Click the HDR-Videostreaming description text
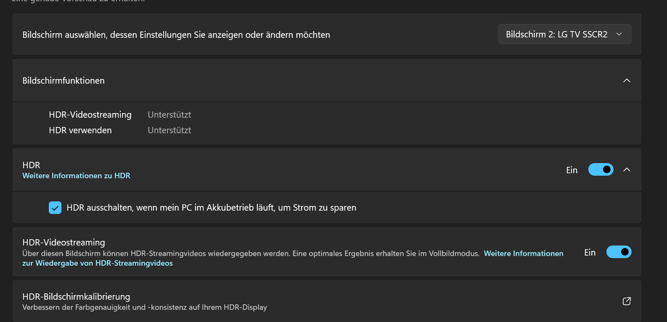The width and height of the screenshot is (667, 322). click(x=252, y=253)
